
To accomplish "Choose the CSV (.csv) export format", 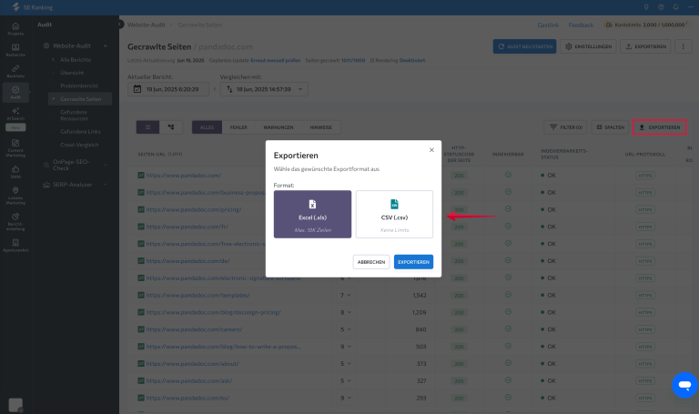I will (394, 214).
